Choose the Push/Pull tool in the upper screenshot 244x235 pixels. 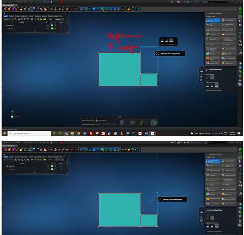pyautogui.click(x=213, y=35)
